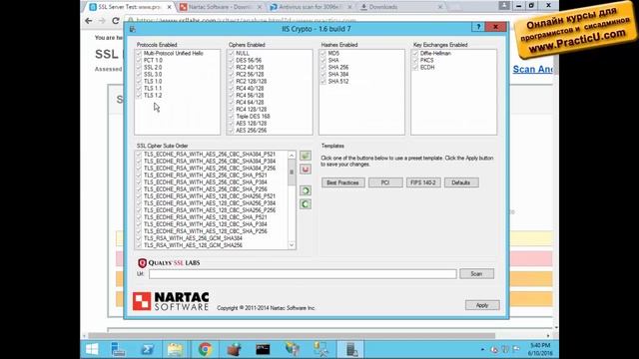Open the taskbar clock showing 5:40 PM

[540, 349]
